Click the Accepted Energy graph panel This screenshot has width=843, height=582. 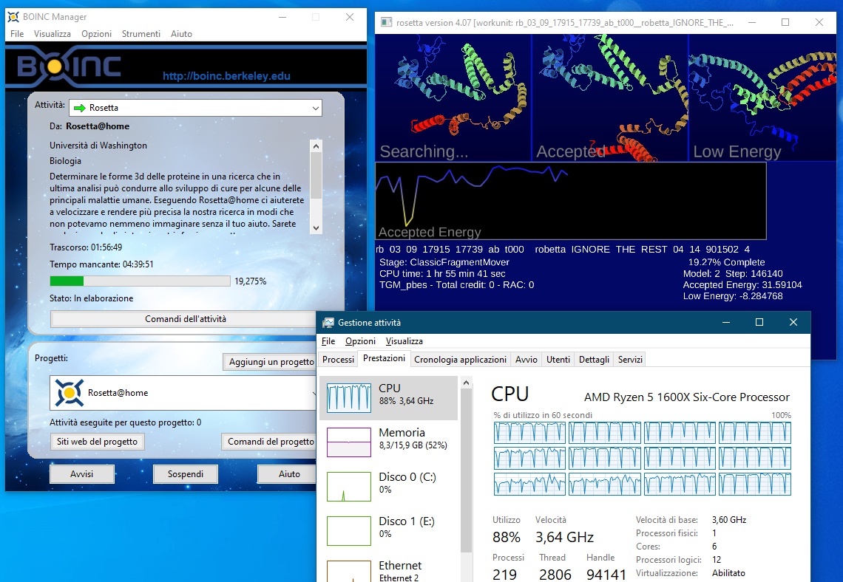coord(570,201)
